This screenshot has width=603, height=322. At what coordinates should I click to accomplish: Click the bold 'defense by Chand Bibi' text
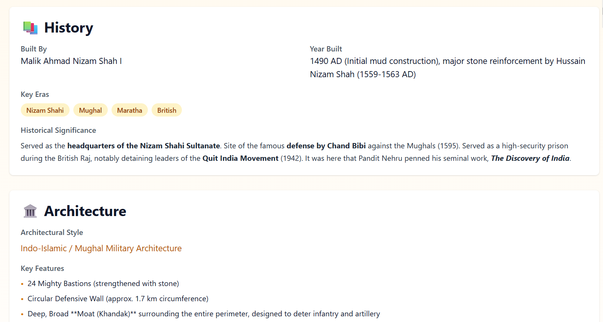point(326,146)
